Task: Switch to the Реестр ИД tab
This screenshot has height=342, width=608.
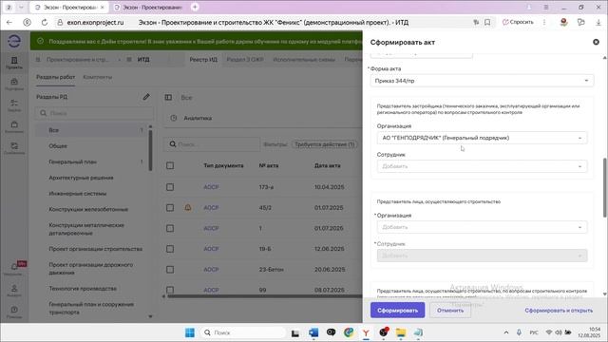Action: point(203,59)
